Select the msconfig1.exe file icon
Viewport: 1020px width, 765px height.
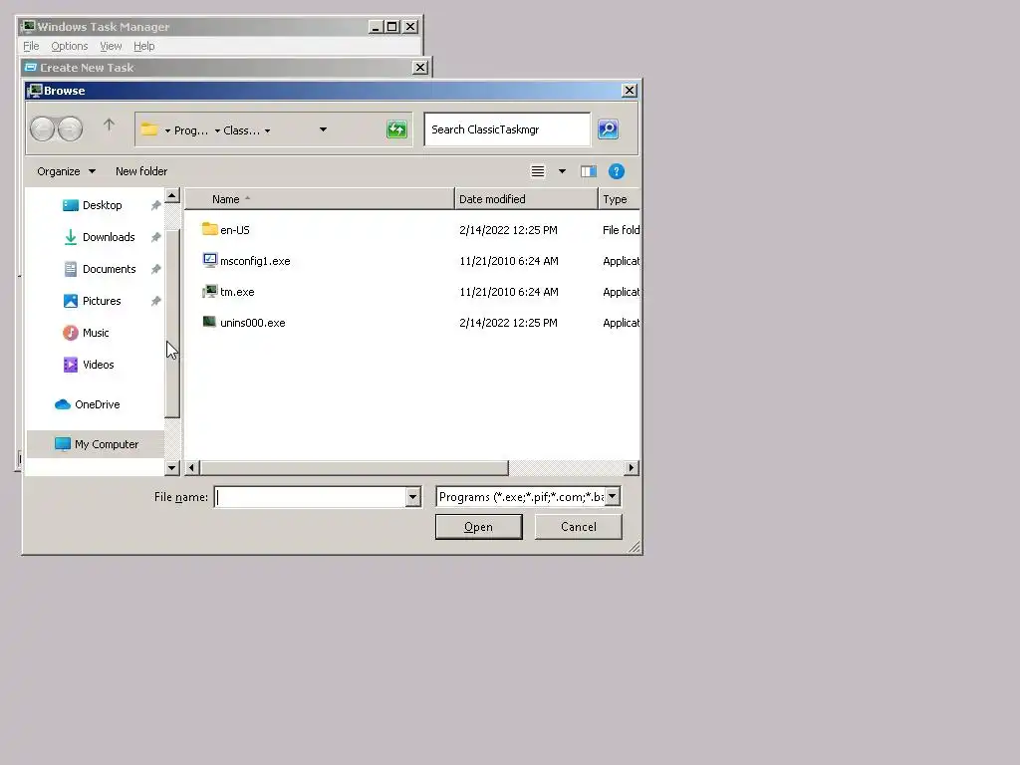[209, 260]
